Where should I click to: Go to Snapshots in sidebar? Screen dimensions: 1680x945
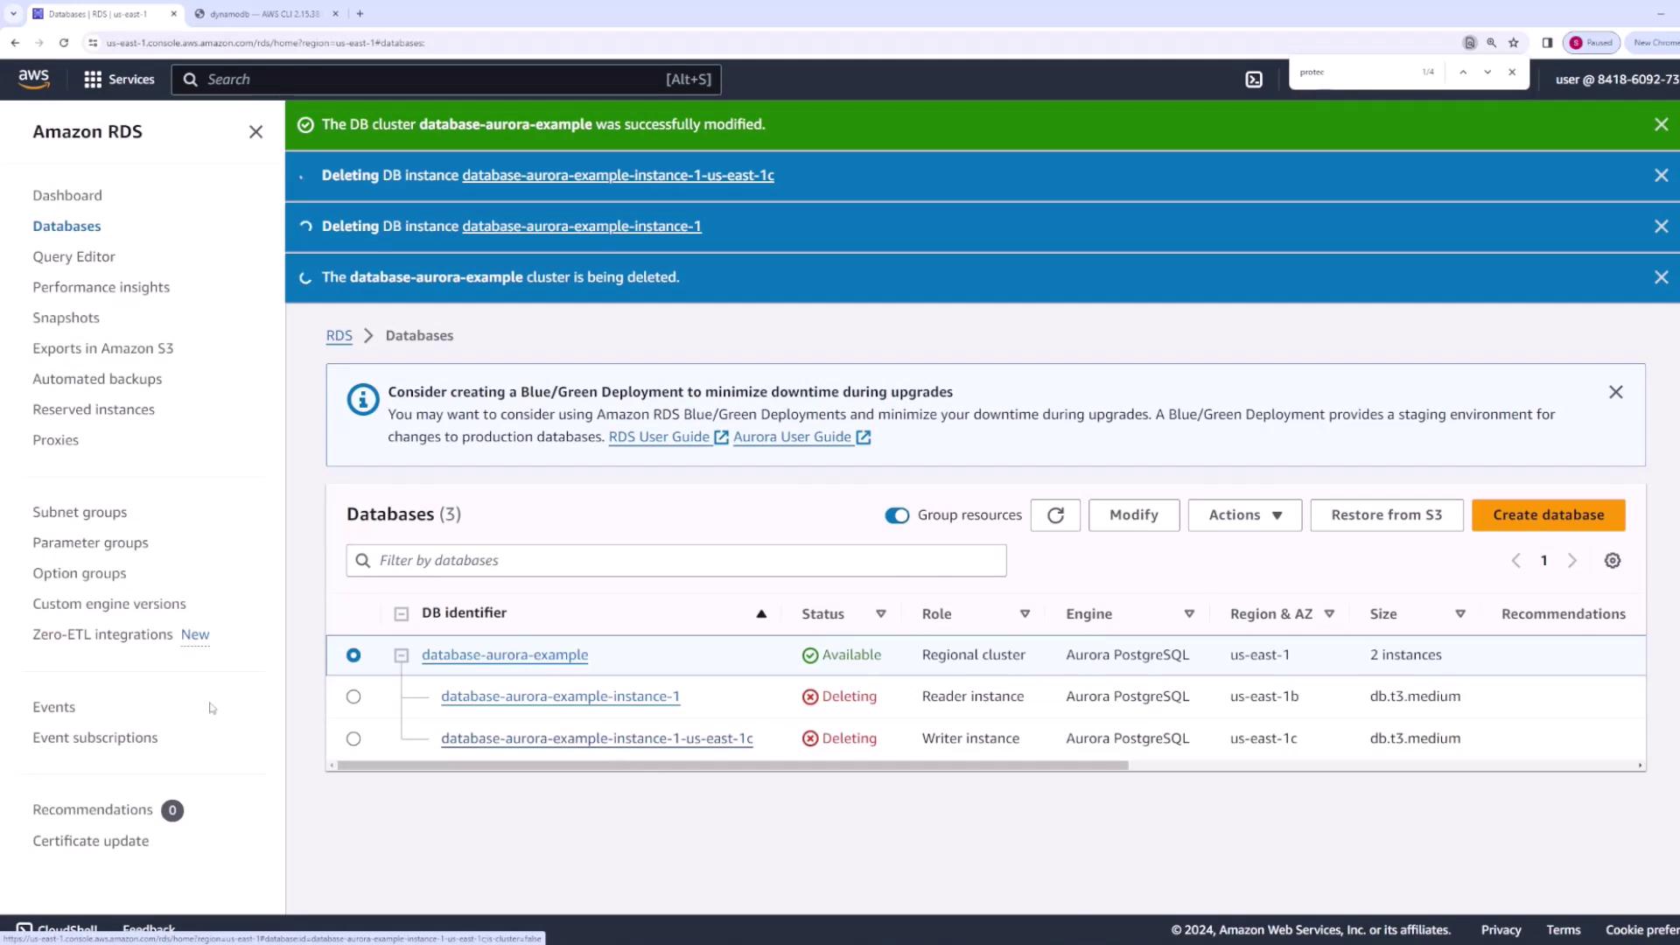[x=66, y=318]
